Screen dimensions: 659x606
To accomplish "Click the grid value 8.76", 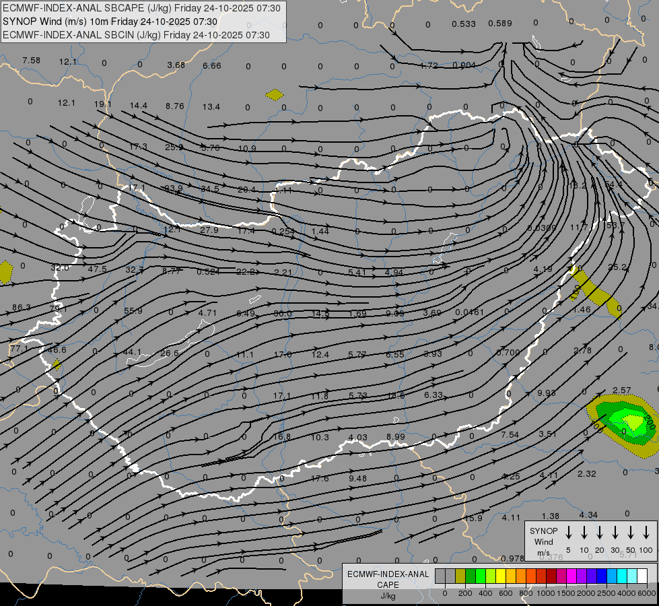I will coord(175,106).
